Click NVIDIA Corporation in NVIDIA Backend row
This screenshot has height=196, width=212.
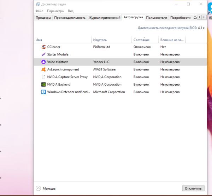tap(107, 85)
